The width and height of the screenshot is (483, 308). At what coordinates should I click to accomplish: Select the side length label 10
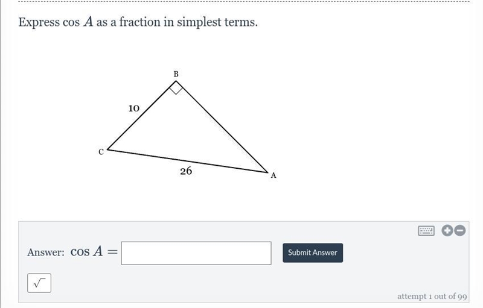pyautogui.click(x=133, y=108)
